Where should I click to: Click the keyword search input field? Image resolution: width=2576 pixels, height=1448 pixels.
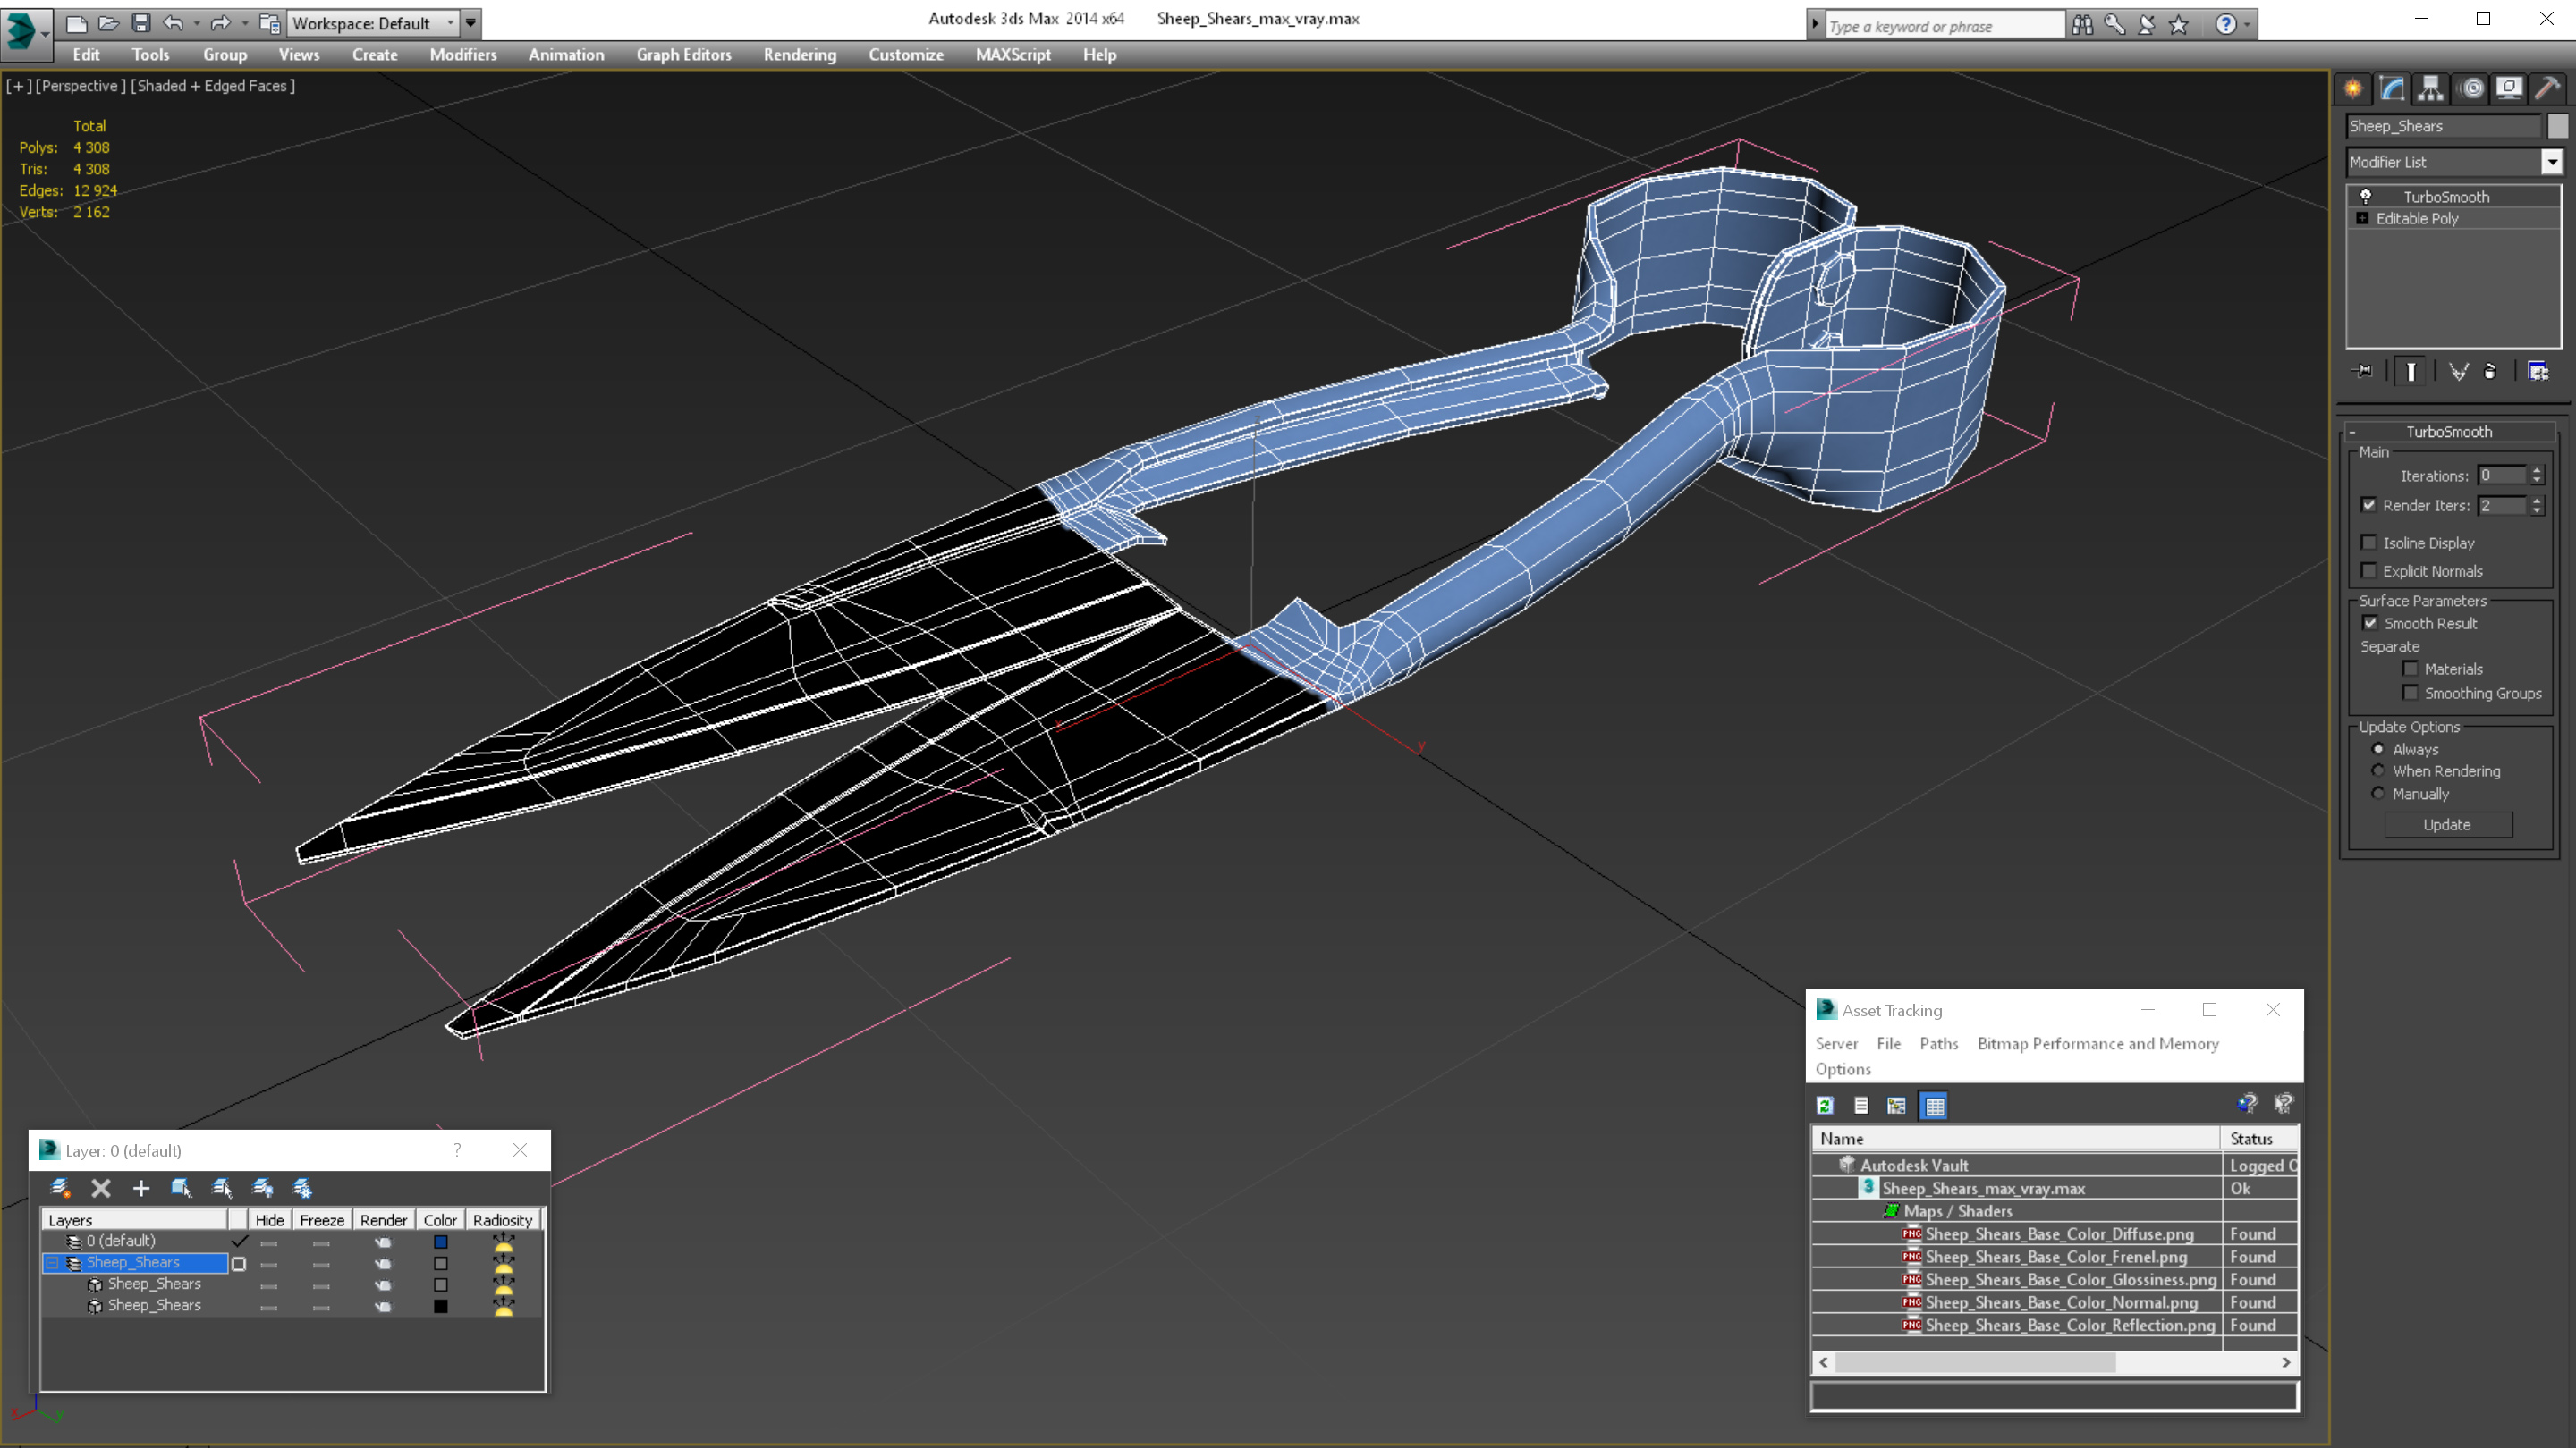(1945, 26)
